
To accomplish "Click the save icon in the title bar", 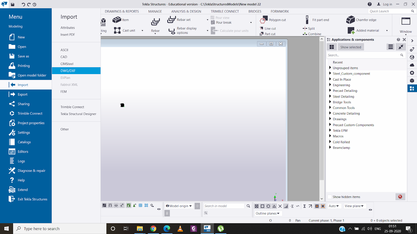I will pos(13,4).
